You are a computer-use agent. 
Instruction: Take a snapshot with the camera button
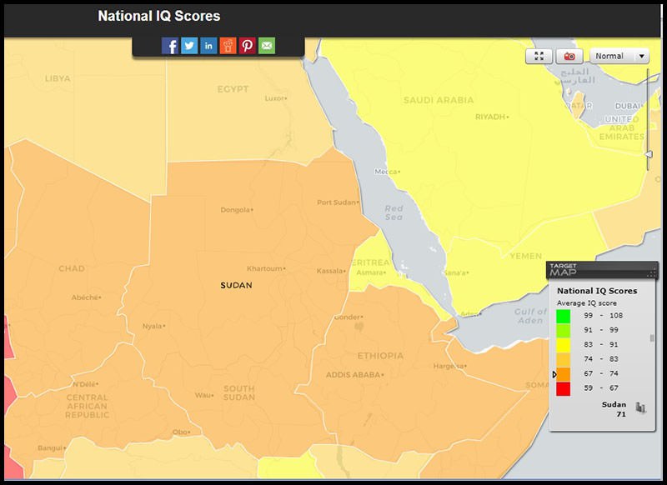(569, 56)
